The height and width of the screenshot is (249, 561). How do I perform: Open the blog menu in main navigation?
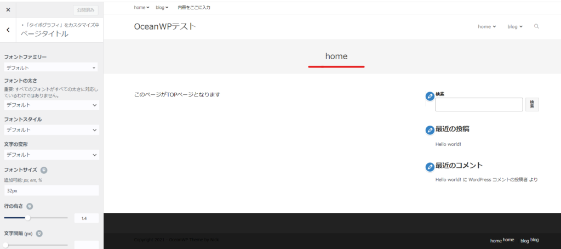(x=515, y=26)
